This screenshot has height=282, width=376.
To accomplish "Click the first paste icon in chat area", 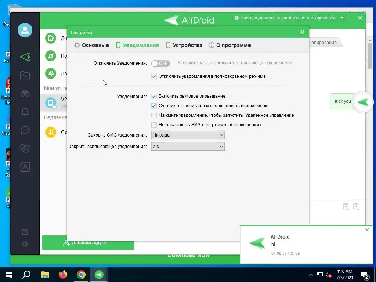I will 346,206.
